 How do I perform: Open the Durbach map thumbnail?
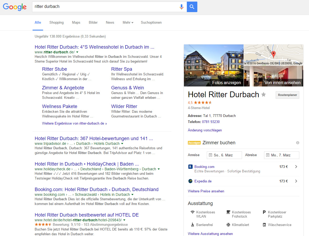(274, 55)
